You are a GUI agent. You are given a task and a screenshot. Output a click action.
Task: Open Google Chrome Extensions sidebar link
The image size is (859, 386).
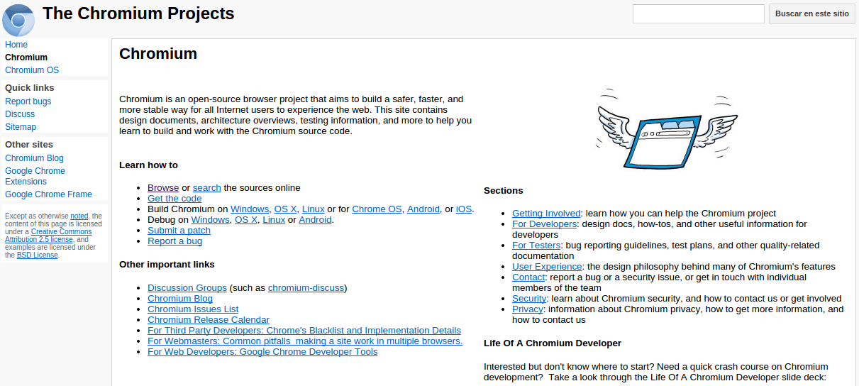tap(35, 176)
